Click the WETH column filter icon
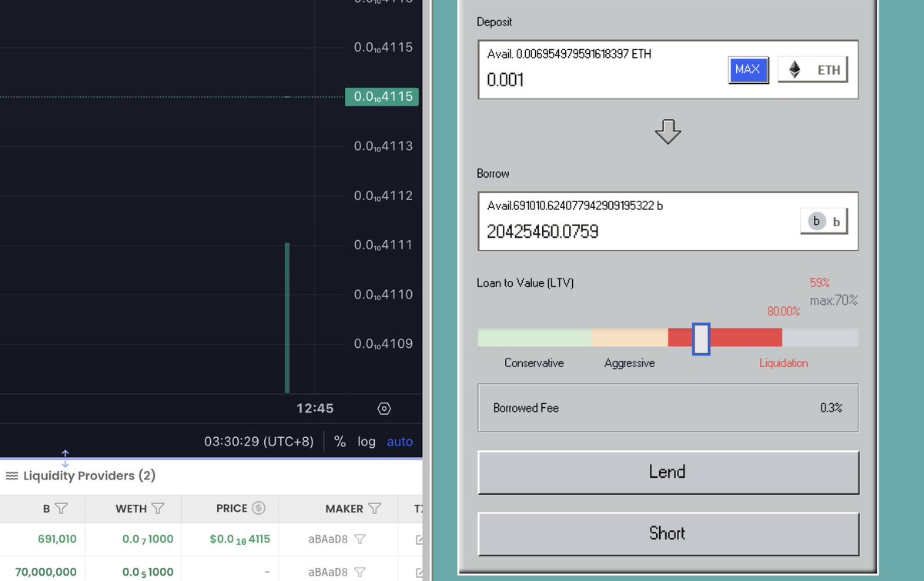Viewport: 924px width, 581px height. point(158,509)
